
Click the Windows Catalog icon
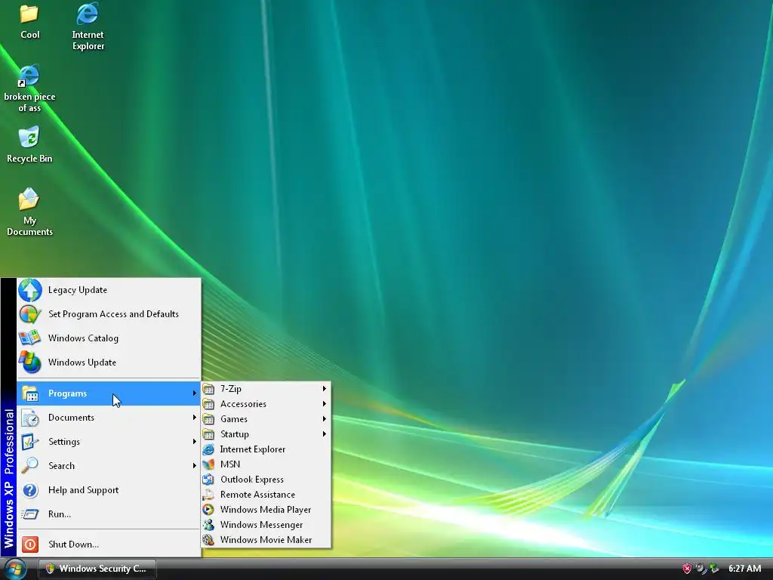click(29, 338)
